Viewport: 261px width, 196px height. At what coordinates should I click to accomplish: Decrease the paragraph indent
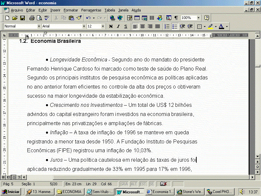click(182, 26)
